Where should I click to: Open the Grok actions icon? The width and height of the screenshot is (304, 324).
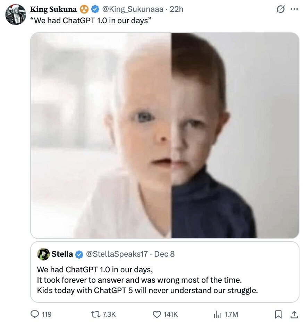click(280, 9)
